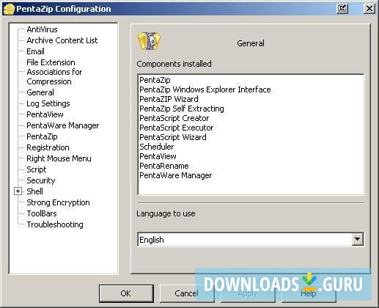Click the PentaZip zipper logo in General panel

click(x=150, y=41)
